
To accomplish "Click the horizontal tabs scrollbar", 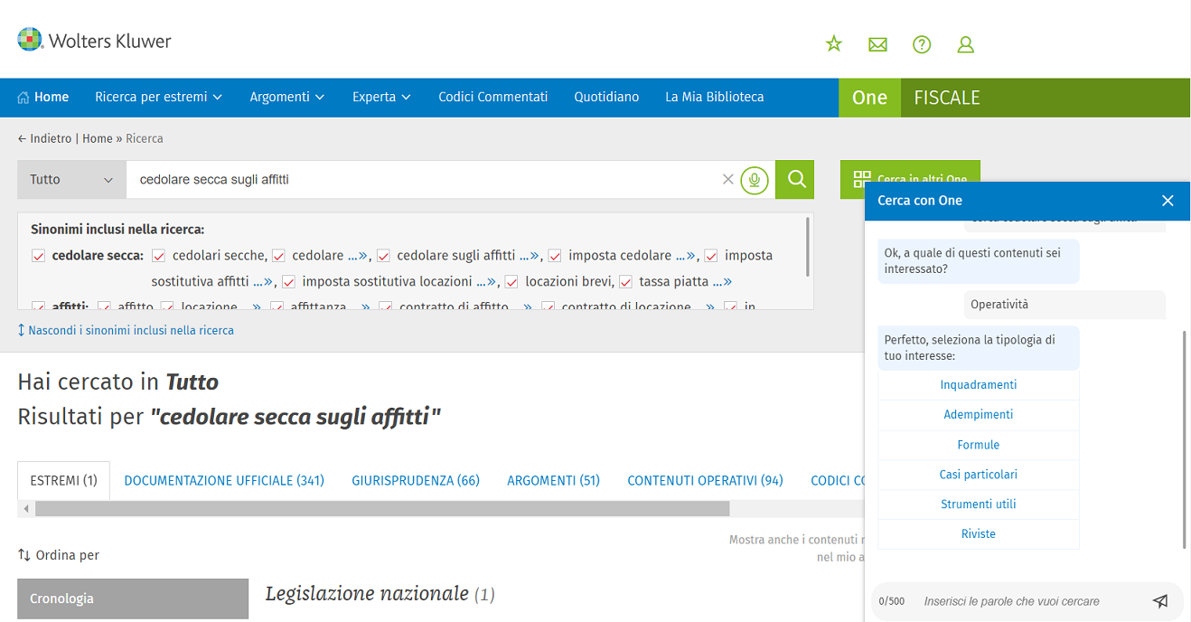I will [x=381, y=509].
